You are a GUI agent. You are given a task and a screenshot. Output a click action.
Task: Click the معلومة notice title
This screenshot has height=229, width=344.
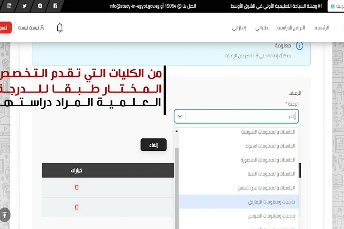[283, 45]
